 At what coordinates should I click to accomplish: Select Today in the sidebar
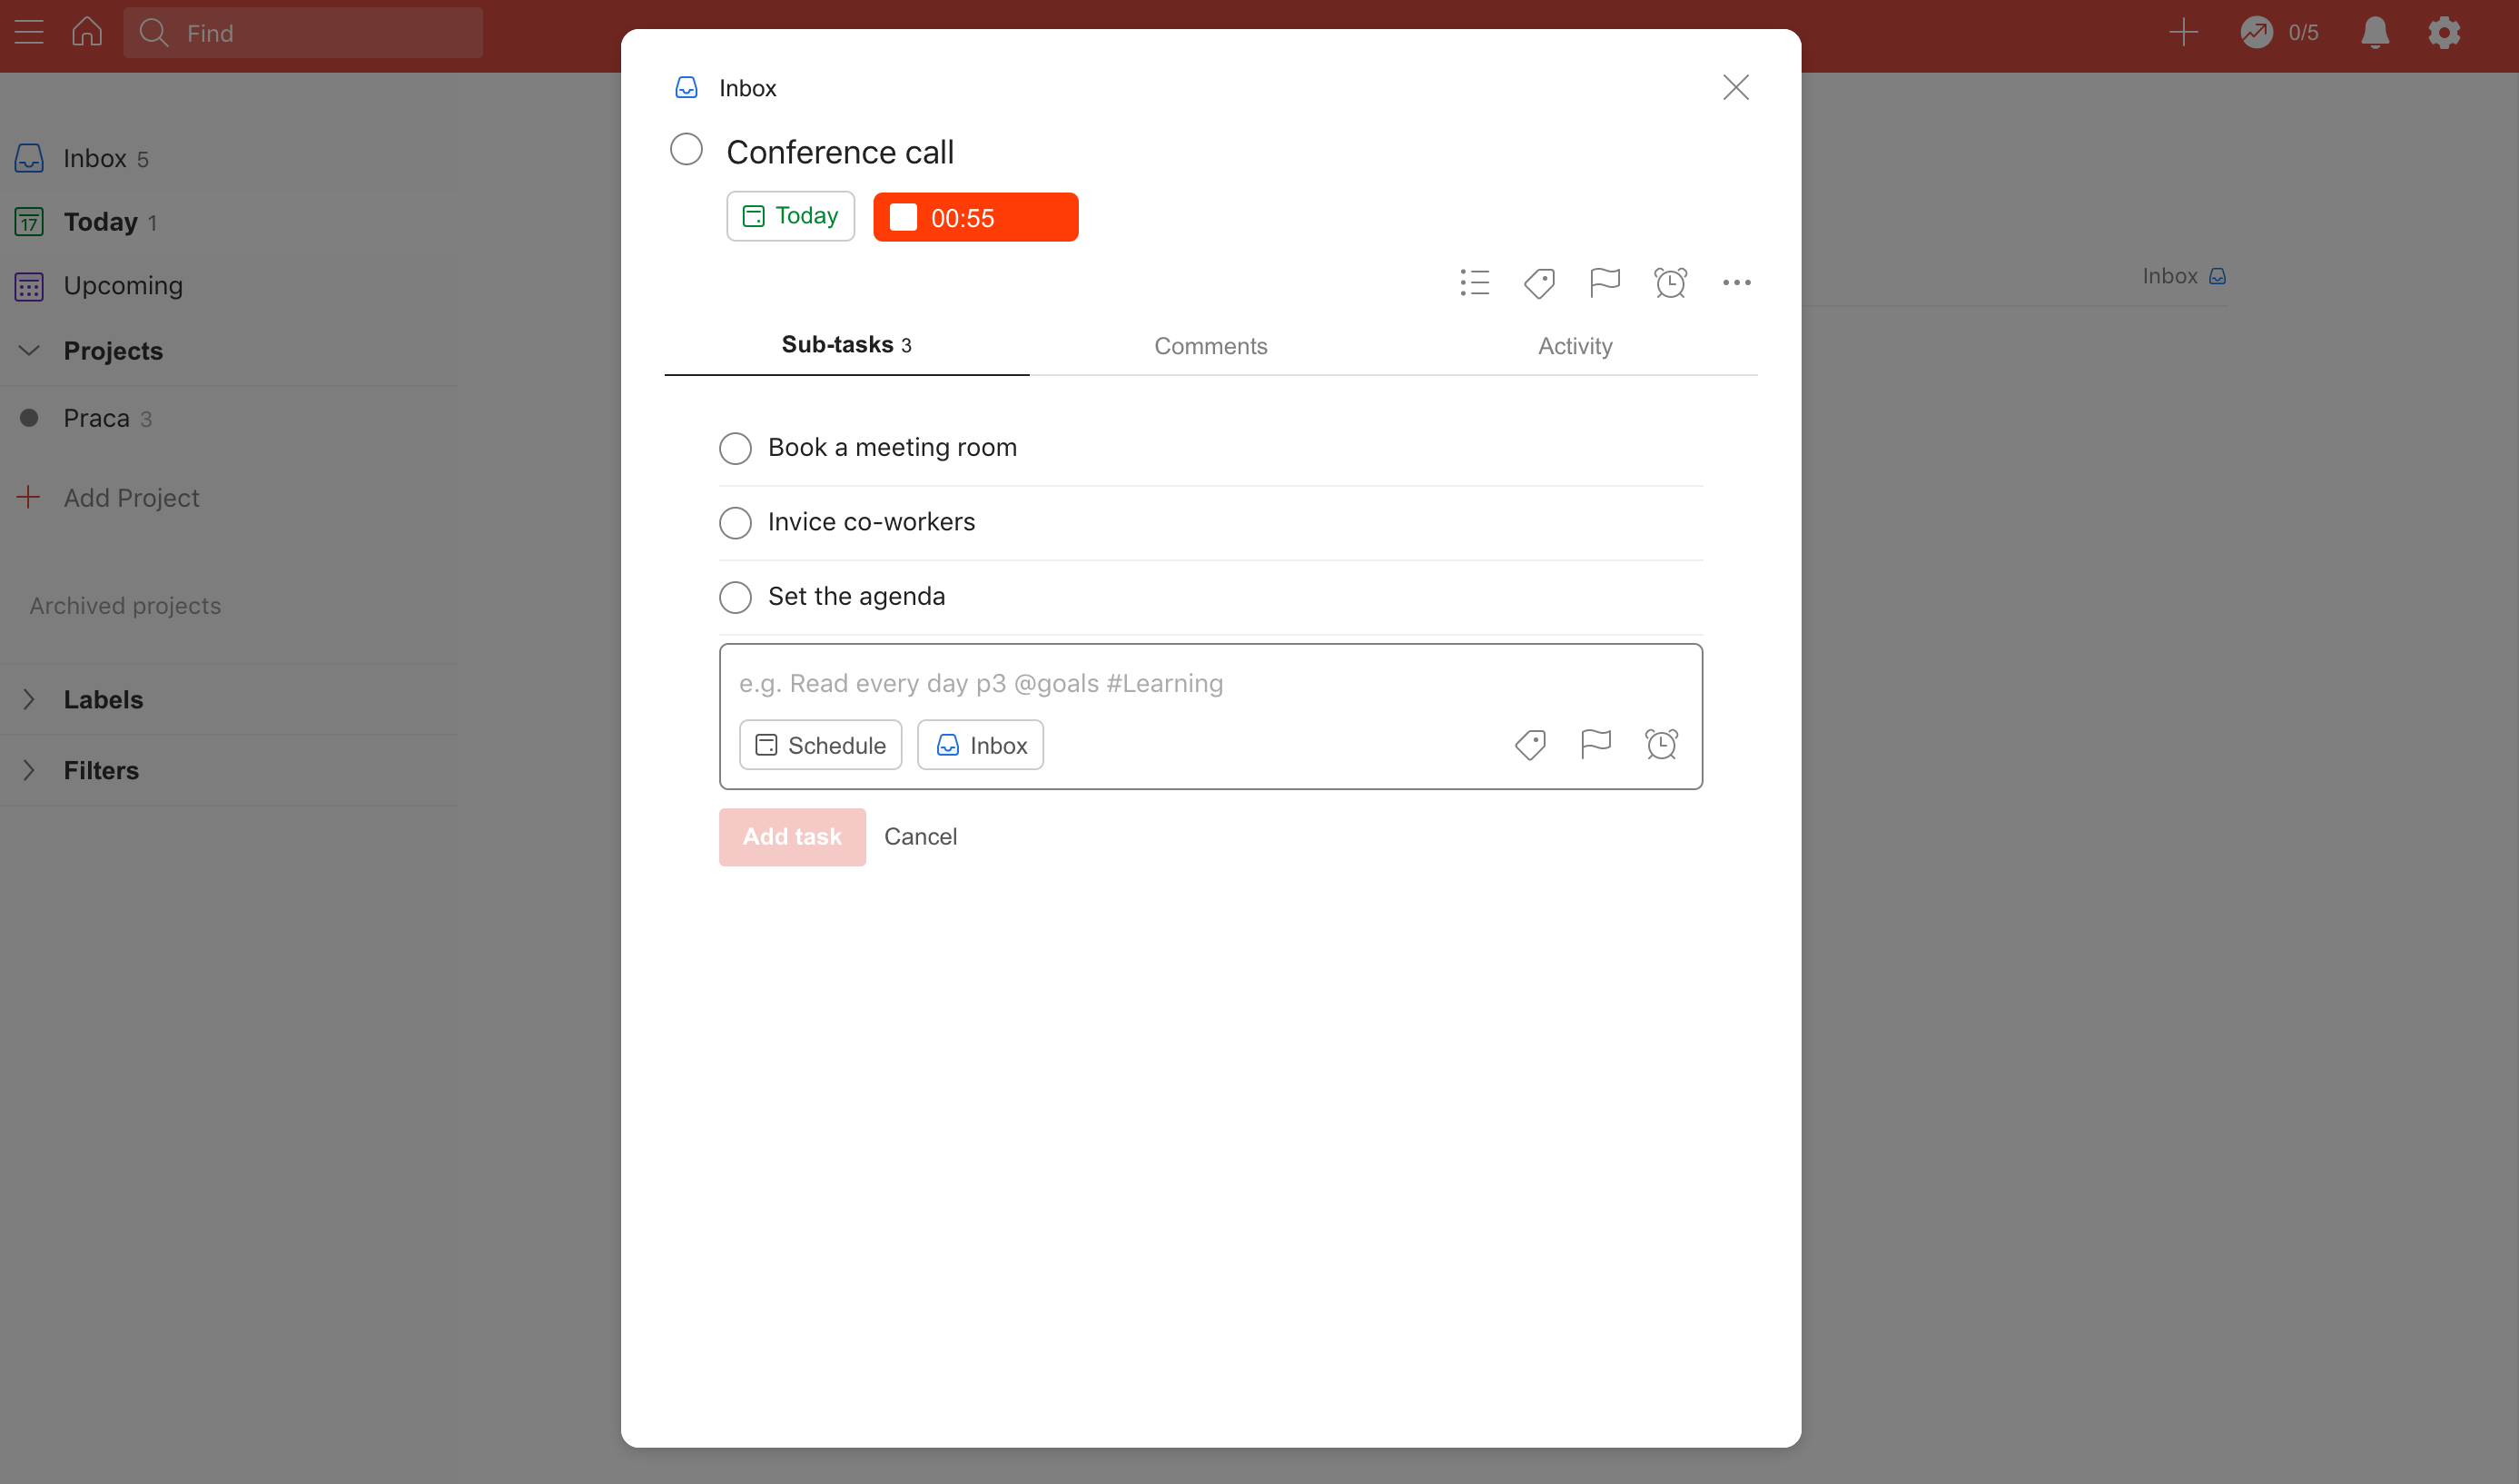click(230, 221)
